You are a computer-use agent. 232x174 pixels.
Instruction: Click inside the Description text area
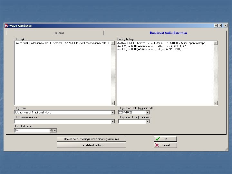pos(63,73)
